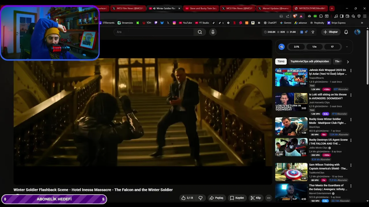369x207 pixels.
Task: Show hidden bookmarks with double chevron
Action: (362, 23)
